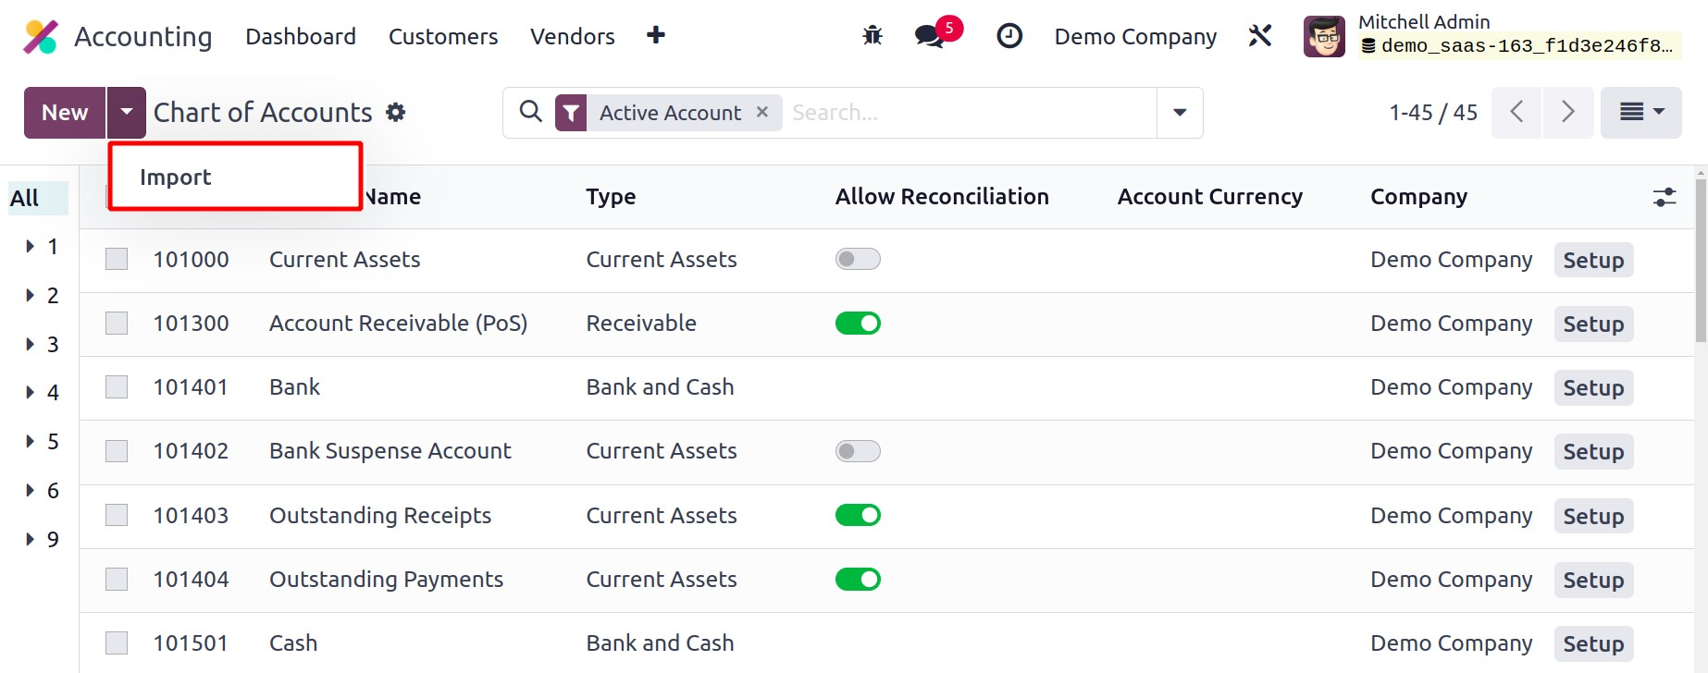Open the conversations chat icon
This screenshot has height=673, width=1708.
tap(930, 36)
